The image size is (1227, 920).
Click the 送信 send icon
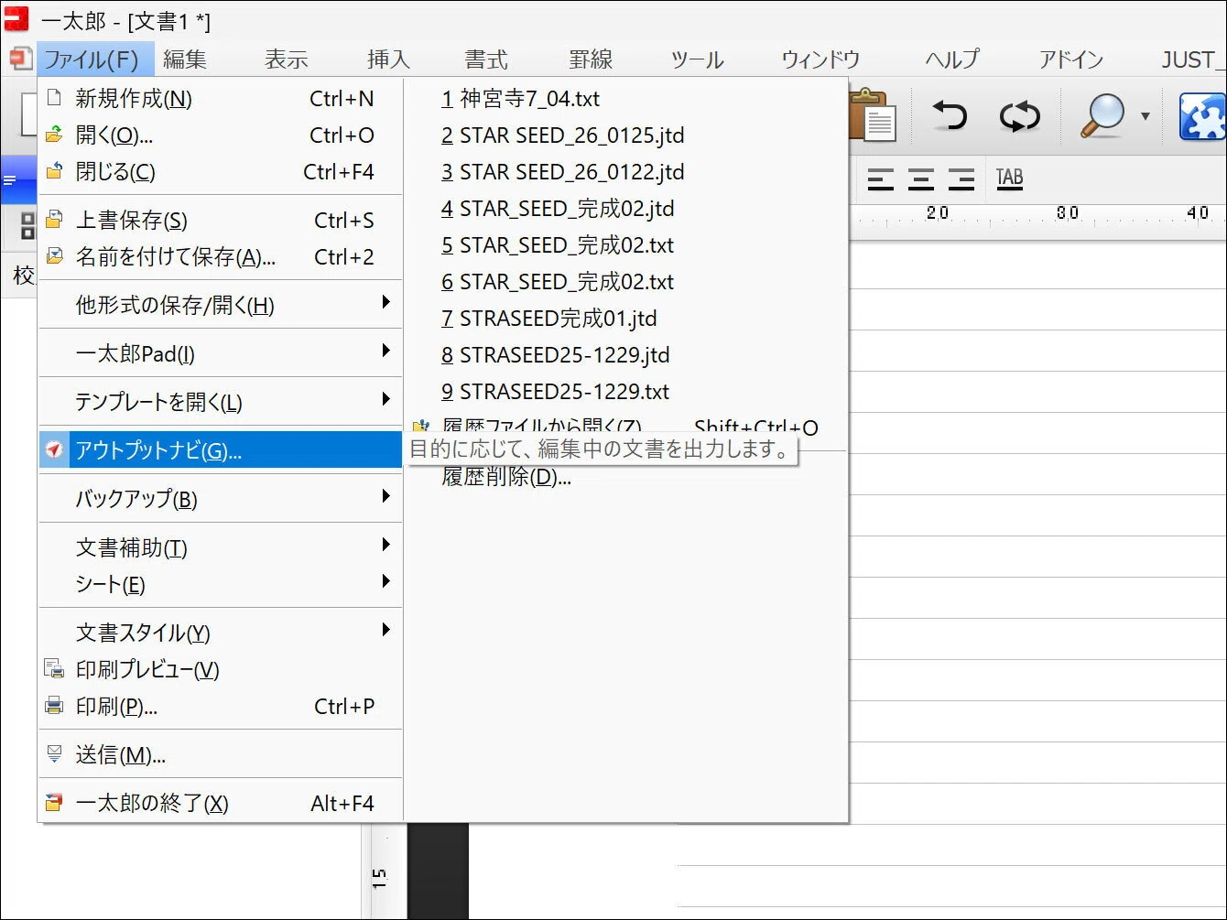[x=55, y=754]
